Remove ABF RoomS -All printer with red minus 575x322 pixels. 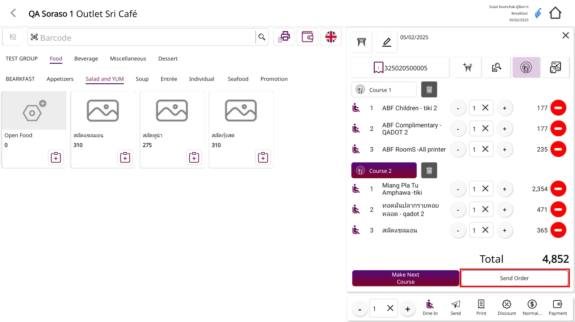tap(558, 149)
